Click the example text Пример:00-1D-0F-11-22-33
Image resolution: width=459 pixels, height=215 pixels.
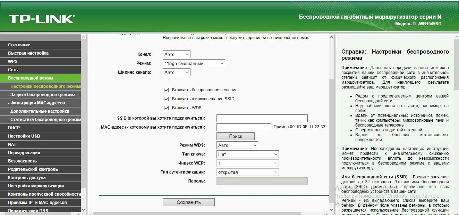pos(299,127)
